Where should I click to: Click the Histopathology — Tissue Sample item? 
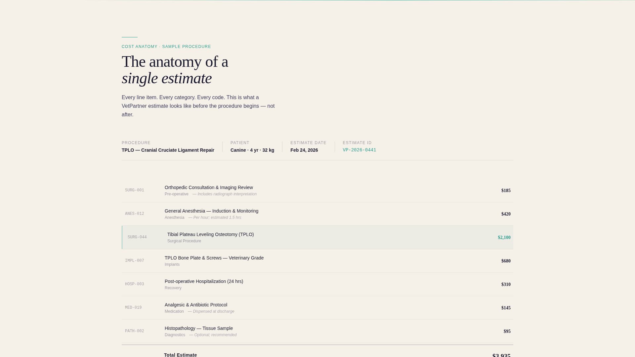click(199, 328)
